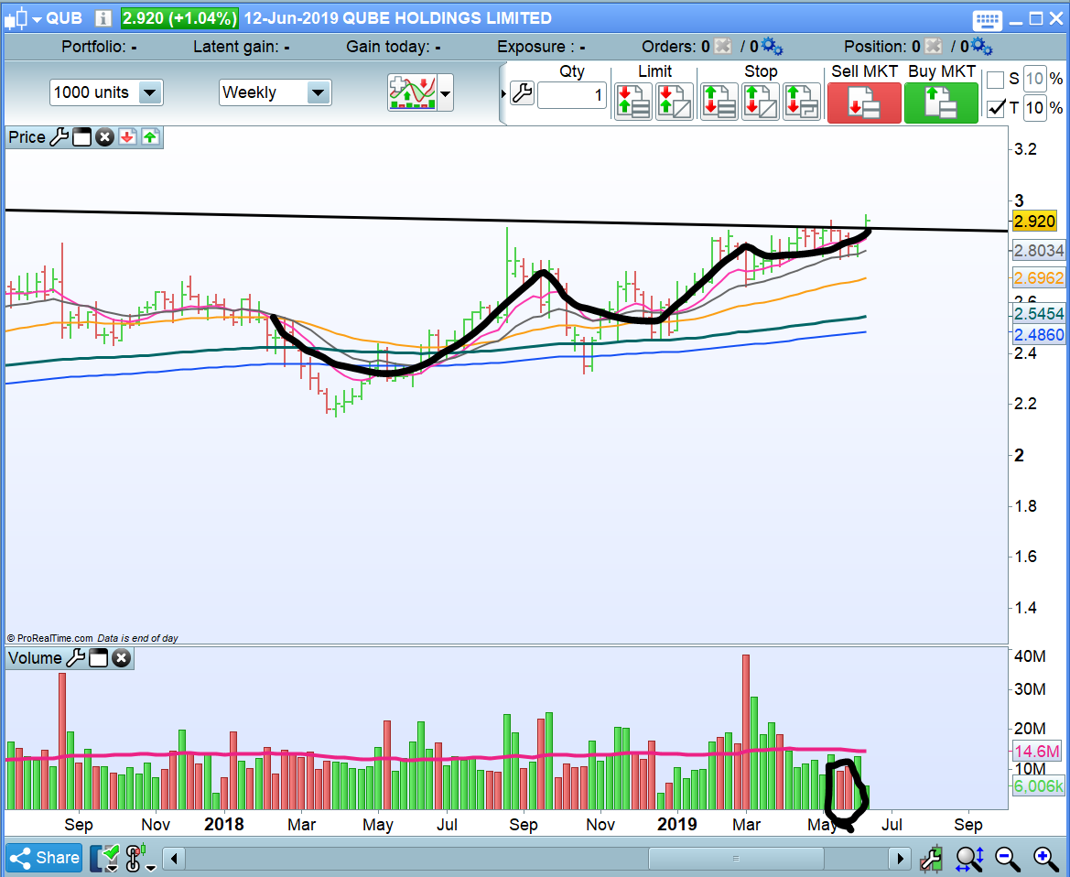
Task: Place order with the first Stop icon
Action: pos(719,102)
